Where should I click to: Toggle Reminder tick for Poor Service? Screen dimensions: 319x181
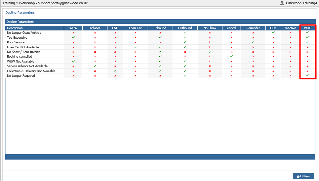tap(253, 42)
